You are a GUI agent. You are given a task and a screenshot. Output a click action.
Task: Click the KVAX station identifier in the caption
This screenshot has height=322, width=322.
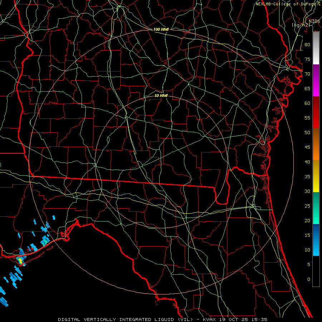(210, 319)
